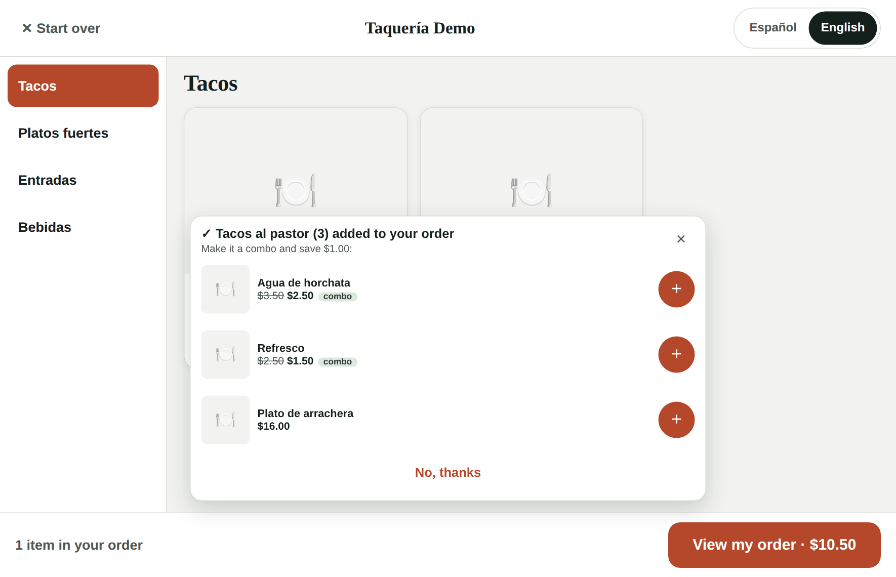This screenshot has height=577, width=896.
Task: Click the first taco card plate image
Action: tap(296, 191)
